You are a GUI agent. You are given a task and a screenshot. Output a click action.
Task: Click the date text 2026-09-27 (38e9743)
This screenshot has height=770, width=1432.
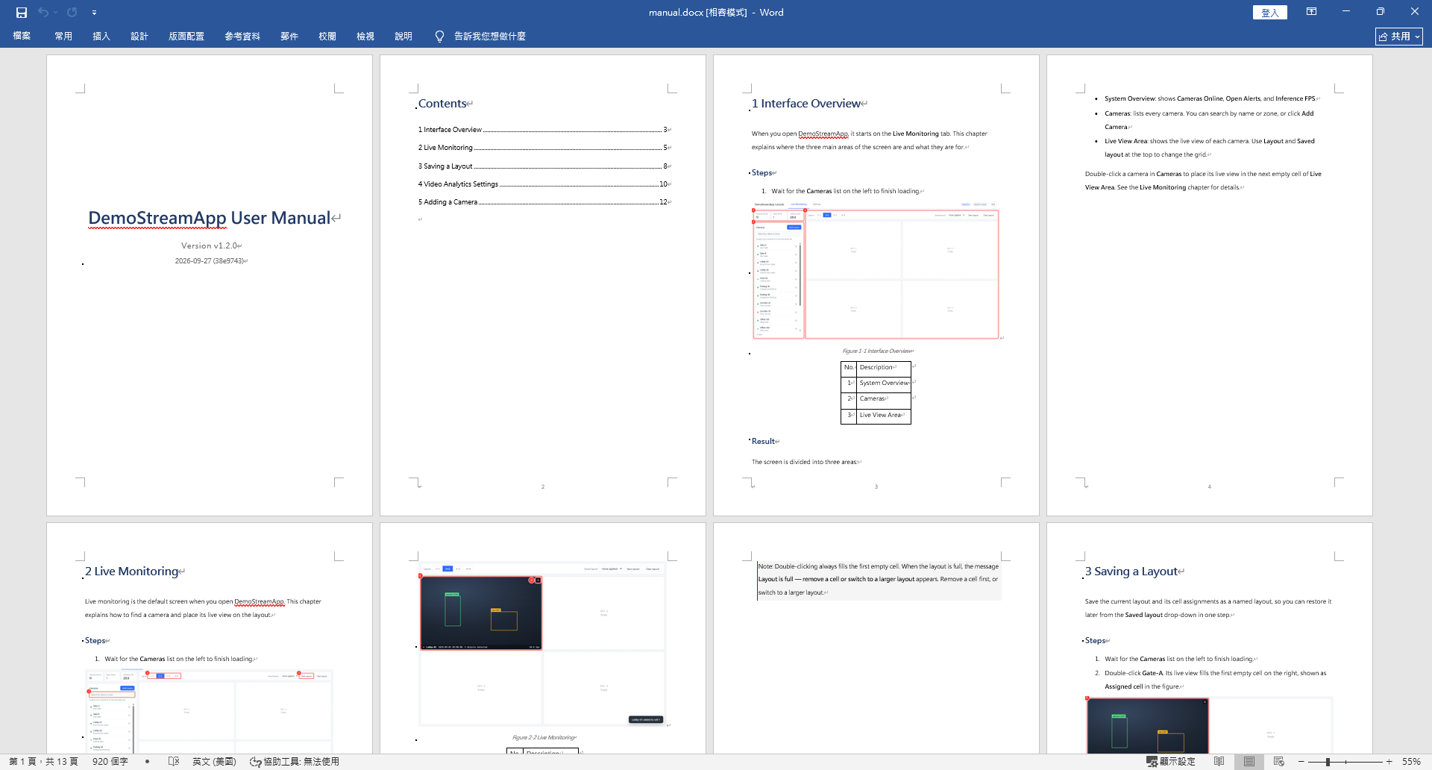pyautogui.click(x=210, y=261)
